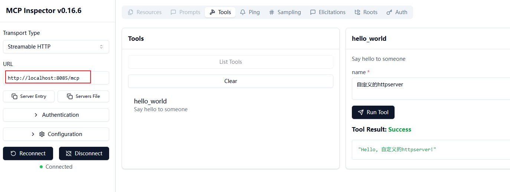Reconnect to the MCP server
Image resolution: width=510 pixels, height=192 pixels.
click(x=28, y=153)
